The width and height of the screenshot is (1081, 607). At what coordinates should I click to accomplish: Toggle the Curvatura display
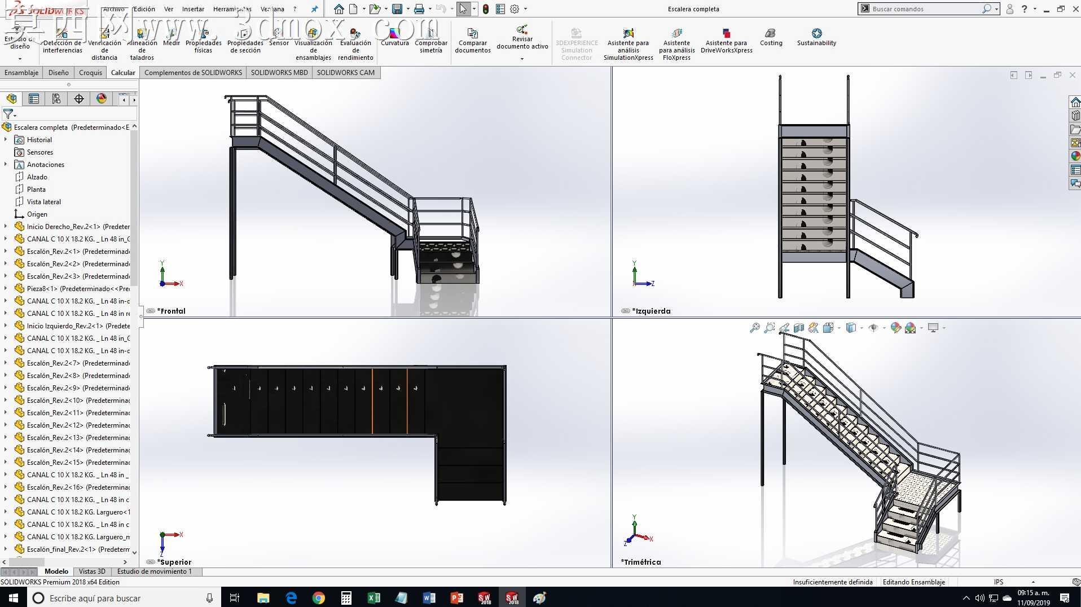click(395, 37)
